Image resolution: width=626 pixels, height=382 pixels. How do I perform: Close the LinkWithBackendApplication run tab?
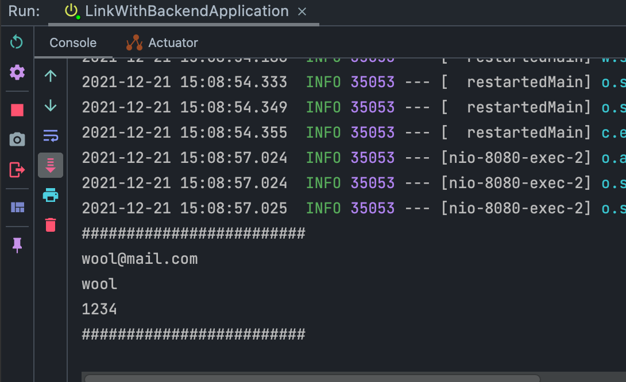[303, 12]
